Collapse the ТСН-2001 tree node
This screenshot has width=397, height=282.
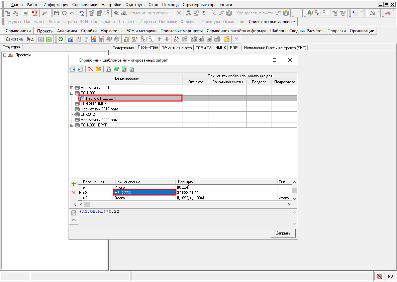[x=72, y=93]
